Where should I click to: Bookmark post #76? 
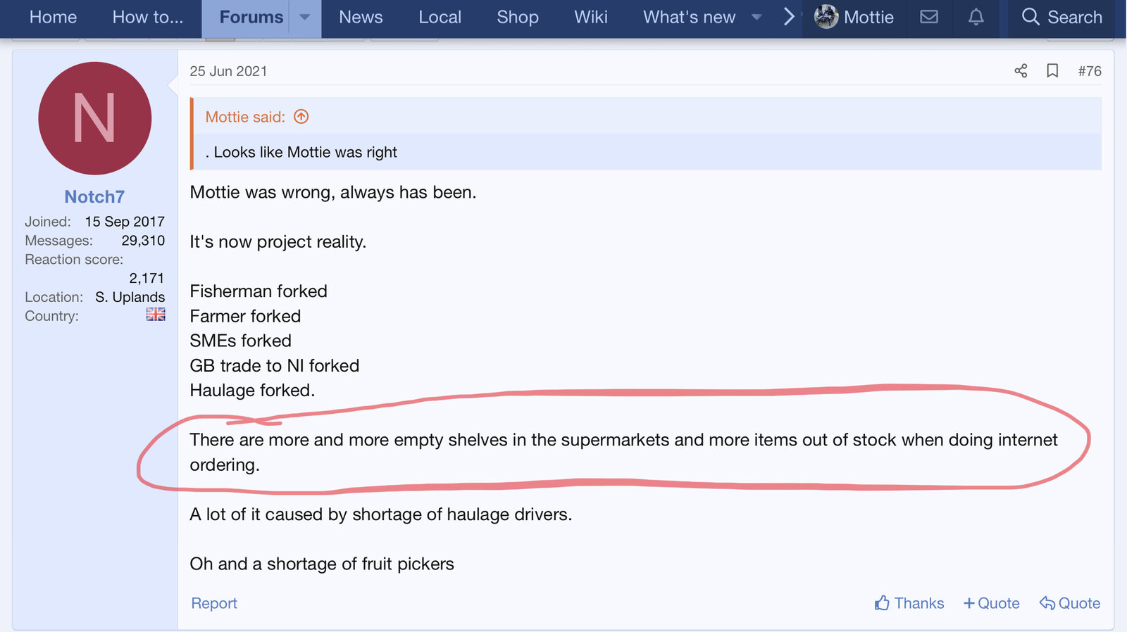point(1052,70)
